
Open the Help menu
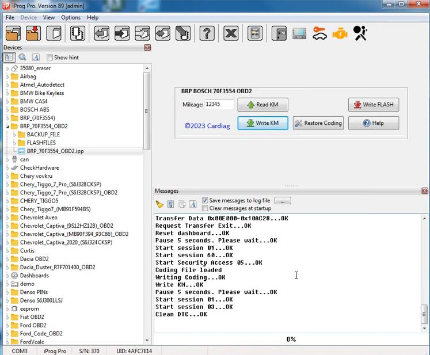pyautogui.click(x=93, y=17)
